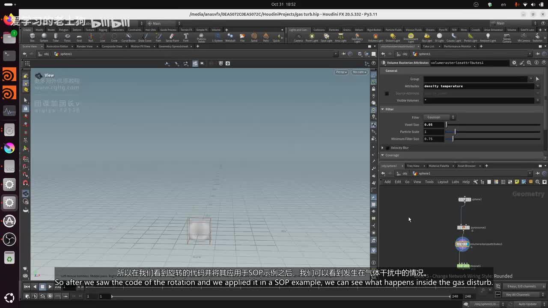This screenshot has width=548, height=308.
Task: Expand the Velocity Blur section
Action: (382, 148)
